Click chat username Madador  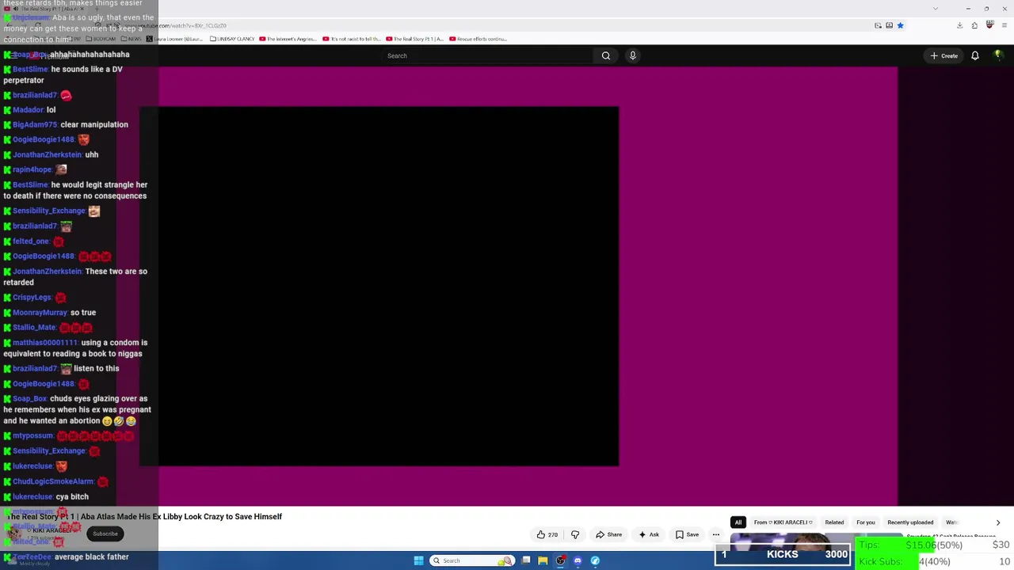(29, 110)
